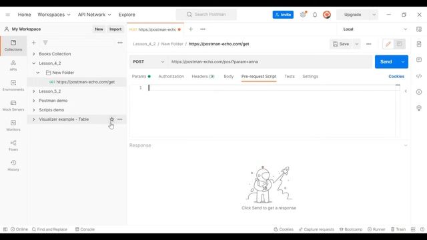
Task: Click the hamburger menu icon
Action: (x=7, y=15)
